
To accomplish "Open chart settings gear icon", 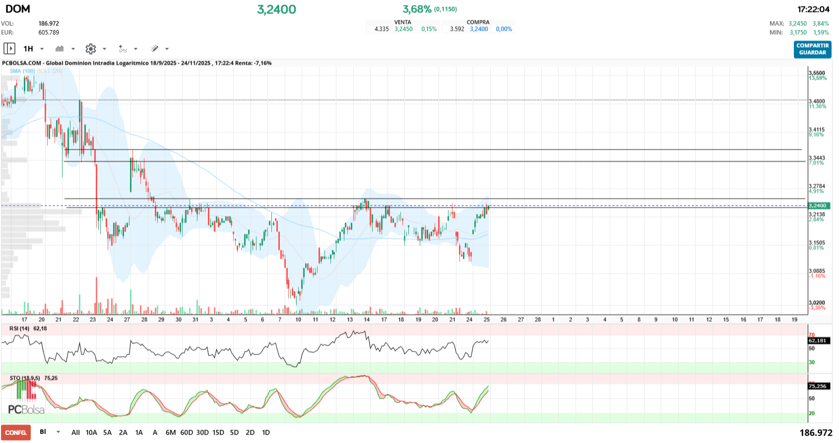I will coord(90,49).
